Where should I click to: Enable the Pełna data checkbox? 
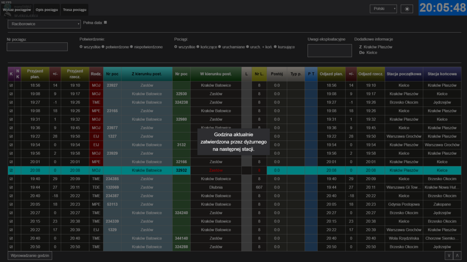[x=105, y=22]
